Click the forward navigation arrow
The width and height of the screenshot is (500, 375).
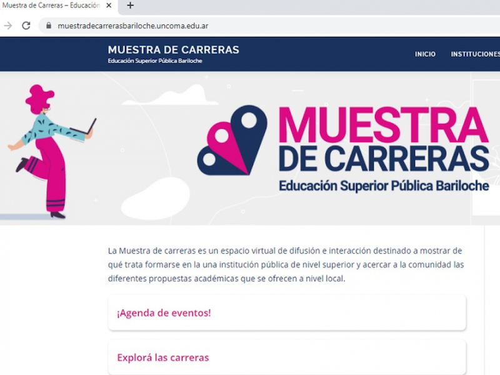8,26
